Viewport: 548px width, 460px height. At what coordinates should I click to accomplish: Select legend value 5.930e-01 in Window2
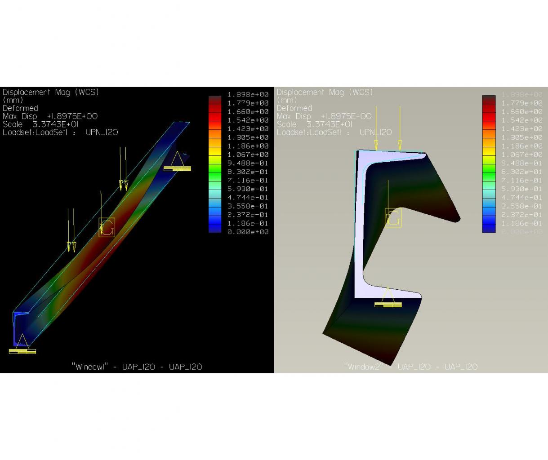(522, 189)
